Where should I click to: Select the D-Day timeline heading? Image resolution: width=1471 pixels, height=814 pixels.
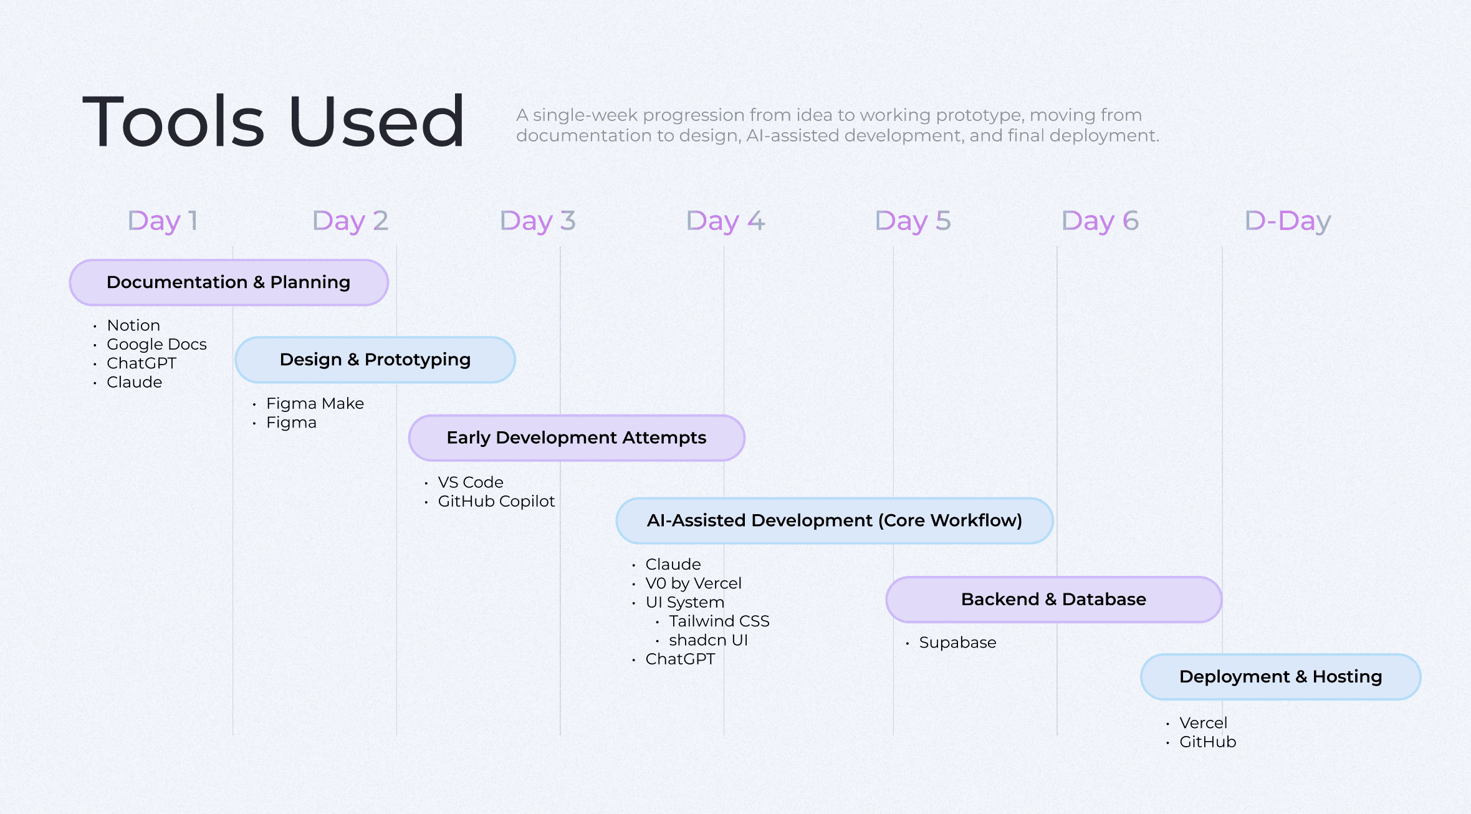[1287, 221]
